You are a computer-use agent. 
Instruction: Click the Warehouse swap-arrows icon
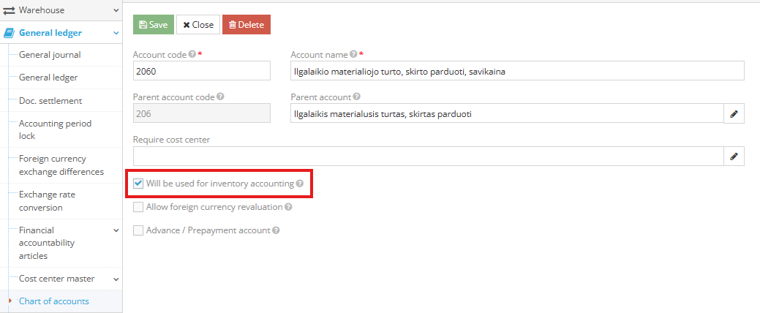[10, 10]
